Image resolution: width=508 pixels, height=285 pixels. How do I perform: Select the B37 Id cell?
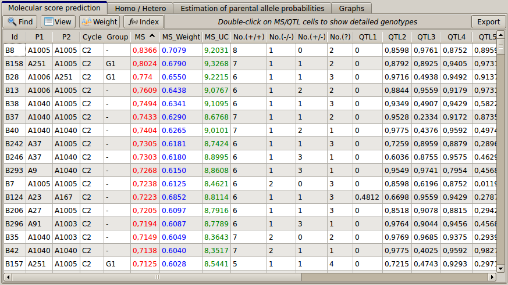coord(15,117)
